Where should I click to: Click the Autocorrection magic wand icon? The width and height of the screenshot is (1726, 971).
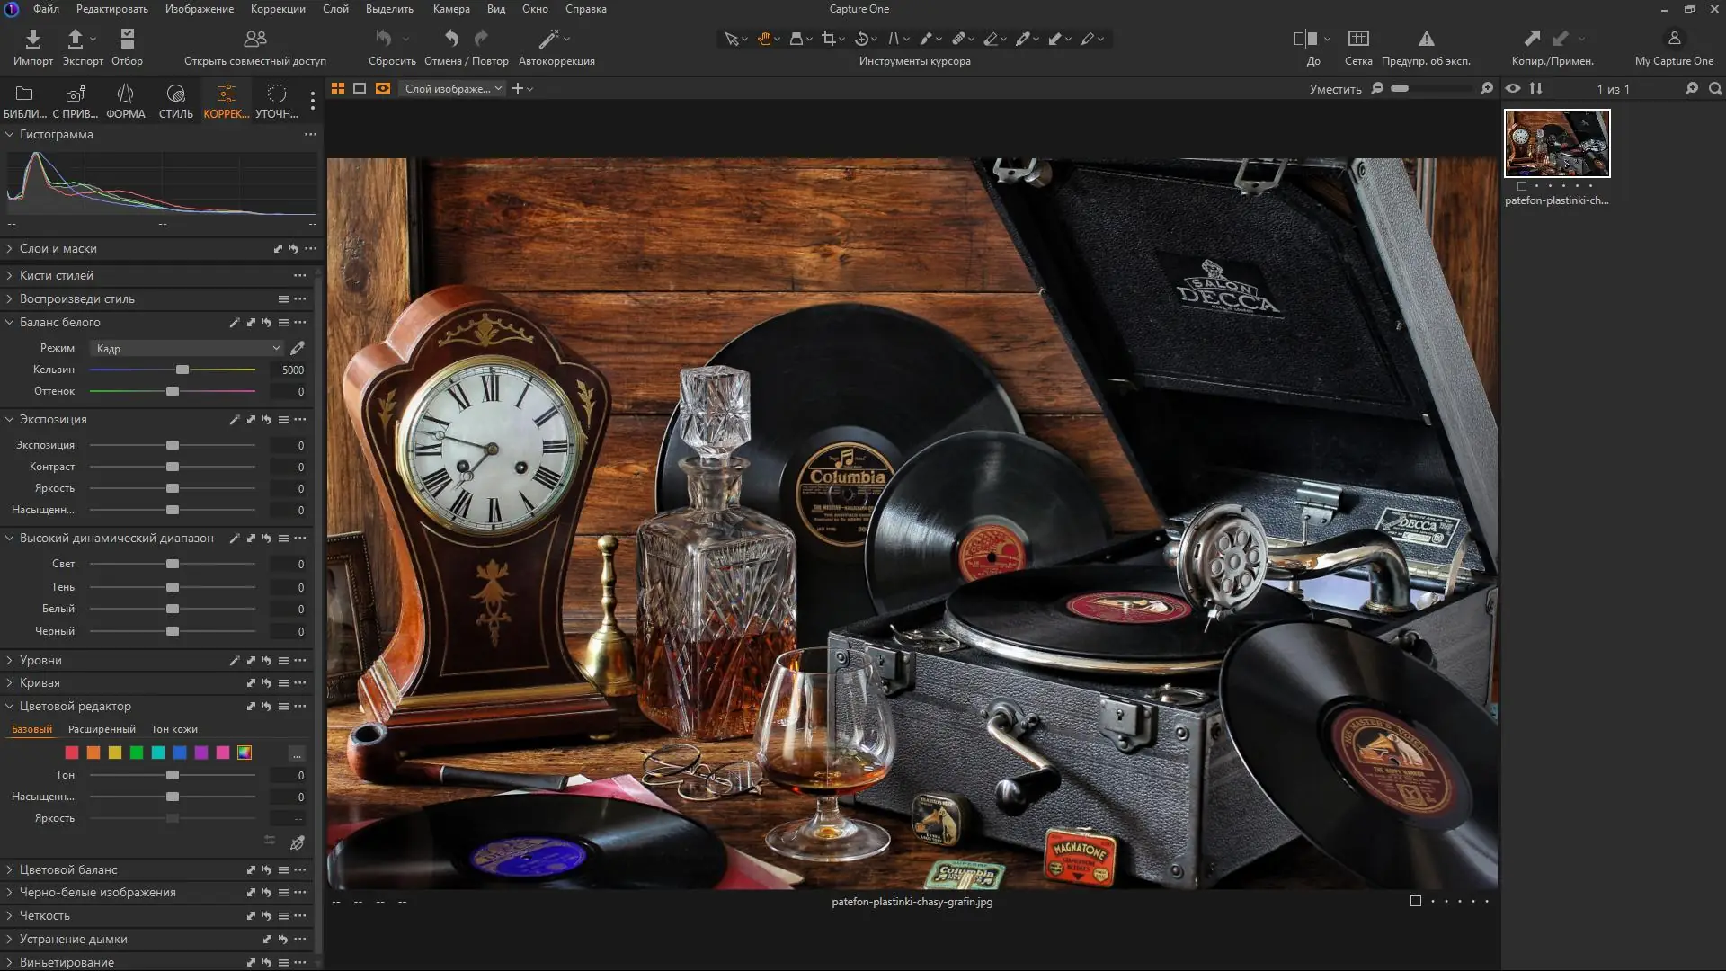548,39
